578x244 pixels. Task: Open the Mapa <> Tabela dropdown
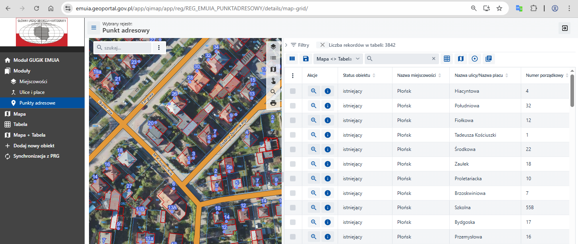[x=338, y=58]
